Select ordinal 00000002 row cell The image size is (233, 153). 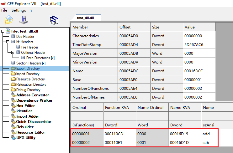coord(87,142)
